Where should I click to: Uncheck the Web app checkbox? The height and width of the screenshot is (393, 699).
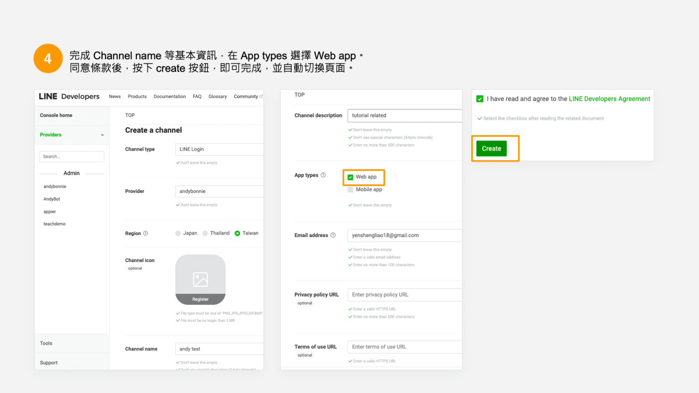[350, 177]
